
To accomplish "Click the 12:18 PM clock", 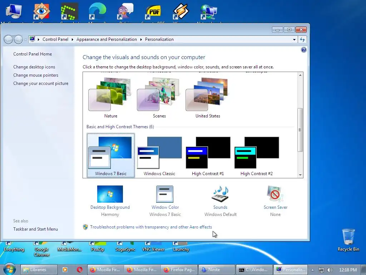I will tap(348, 270).
